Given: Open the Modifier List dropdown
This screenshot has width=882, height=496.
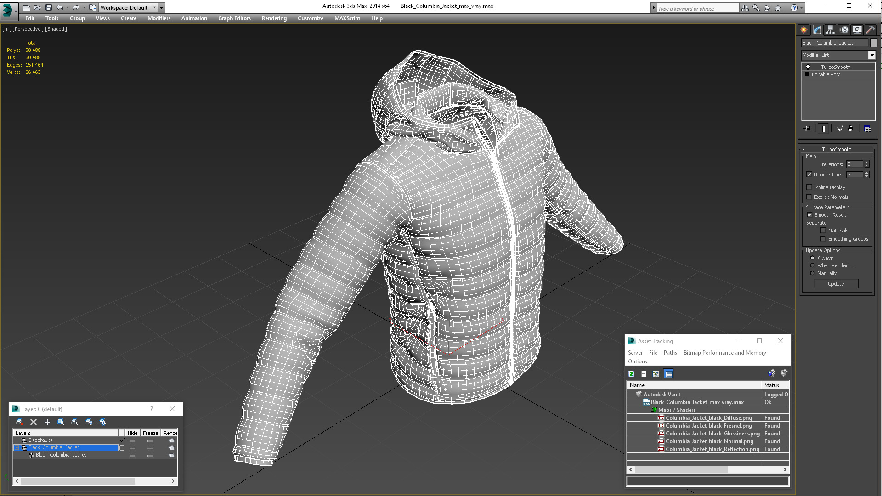Looking at the screenshot, I should pyautogui.click(x=871, y=55).
